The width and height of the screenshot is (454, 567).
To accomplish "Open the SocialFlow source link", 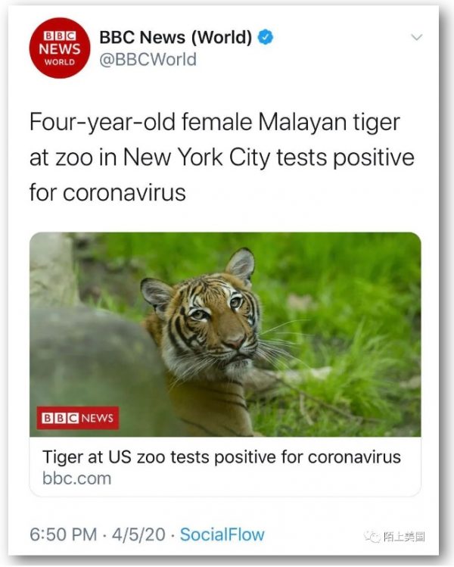I will click(x=222, y=534).
